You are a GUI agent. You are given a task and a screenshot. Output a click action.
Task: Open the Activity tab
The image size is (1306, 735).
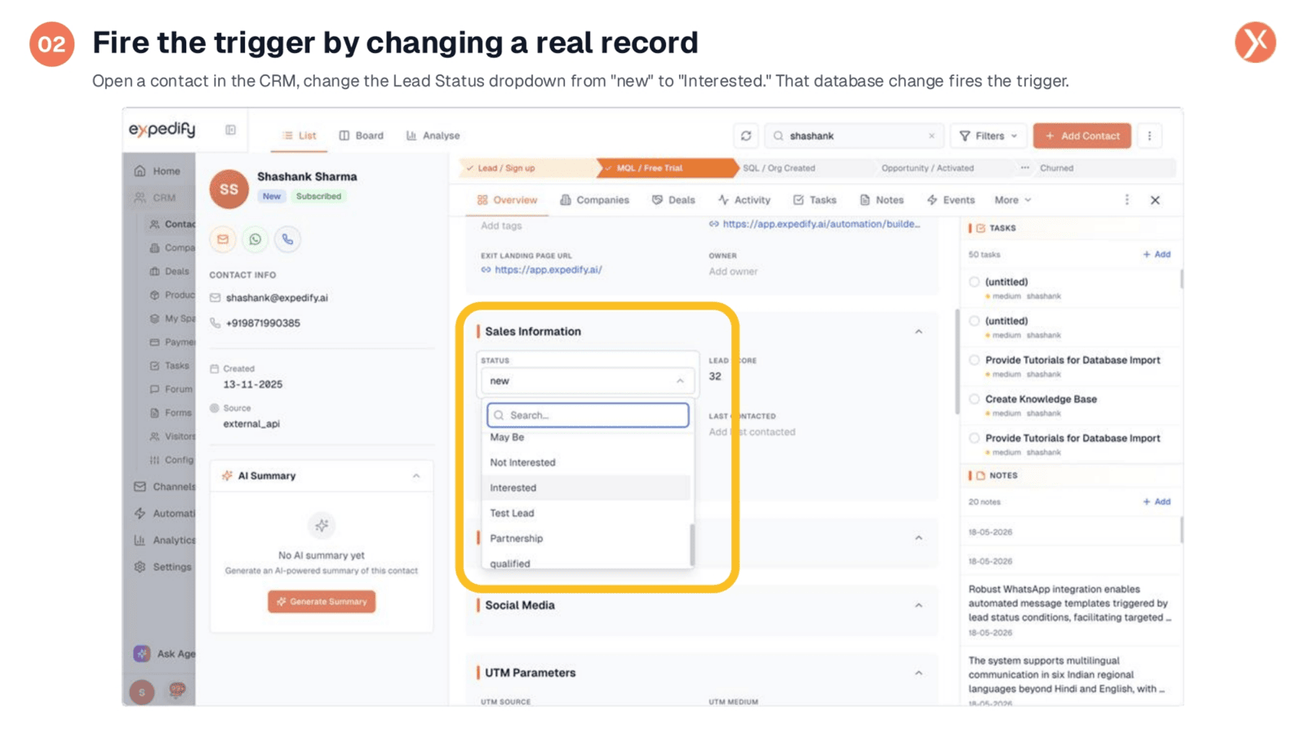point(744,200)
